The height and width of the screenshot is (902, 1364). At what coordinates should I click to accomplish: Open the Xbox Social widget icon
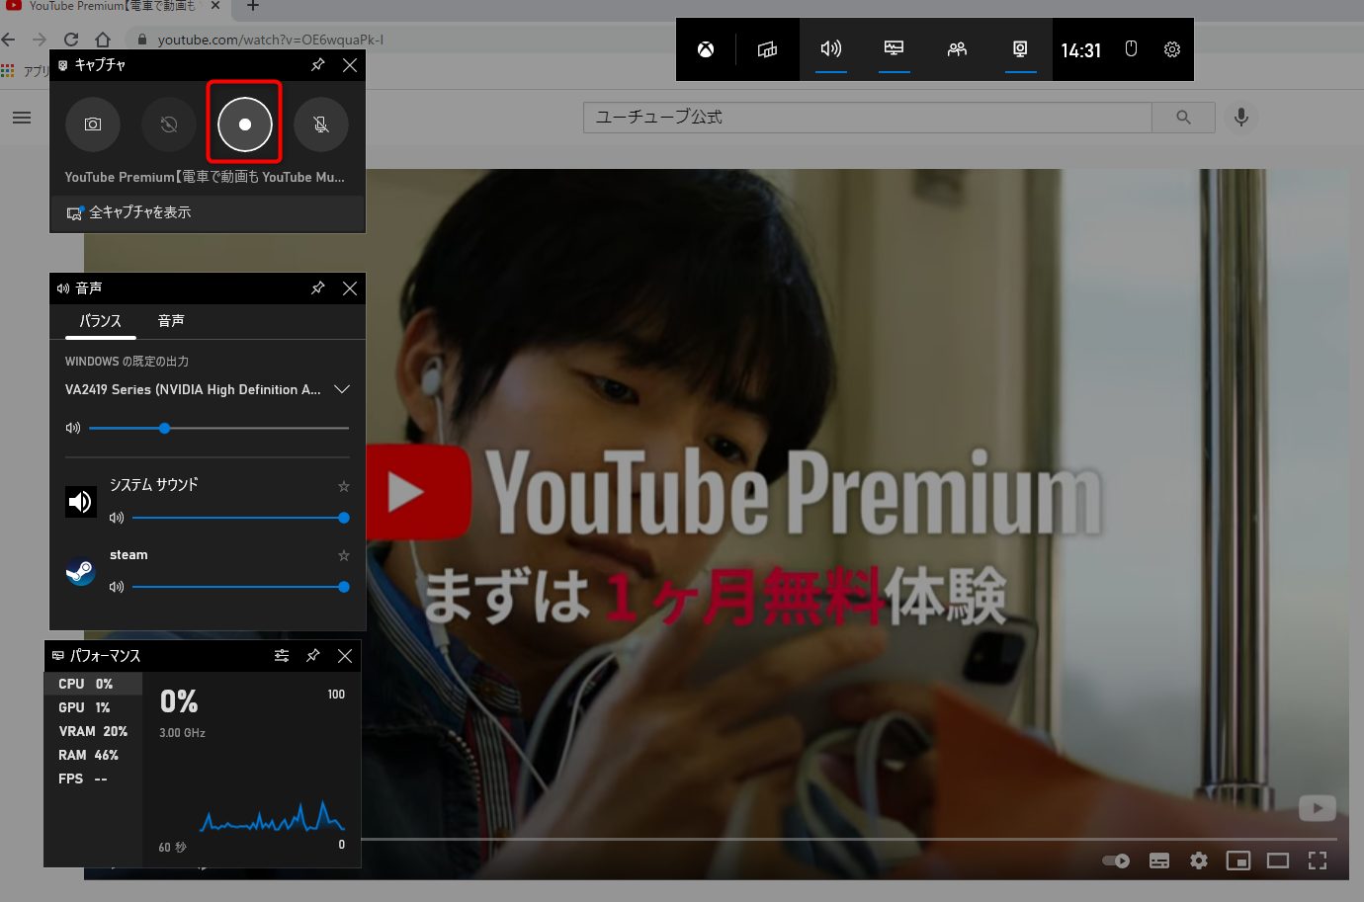[x=957, y=49]
